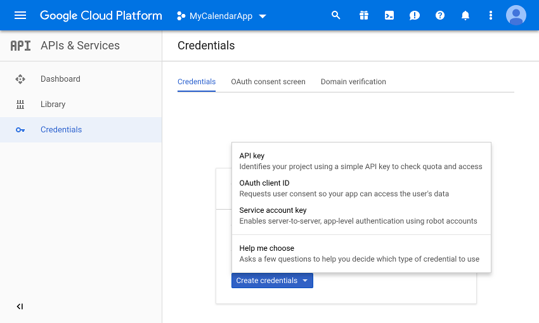539x323 pixels.
Task: Open the gift free trial icon
Action: coord(364,15)
